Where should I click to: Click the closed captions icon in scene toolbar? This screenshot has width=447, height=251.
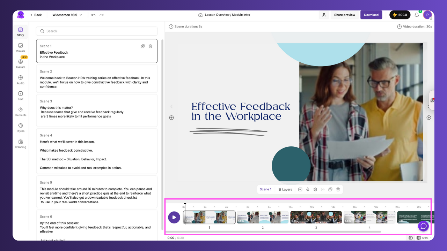pyautogui.click(x=300, y=189)
